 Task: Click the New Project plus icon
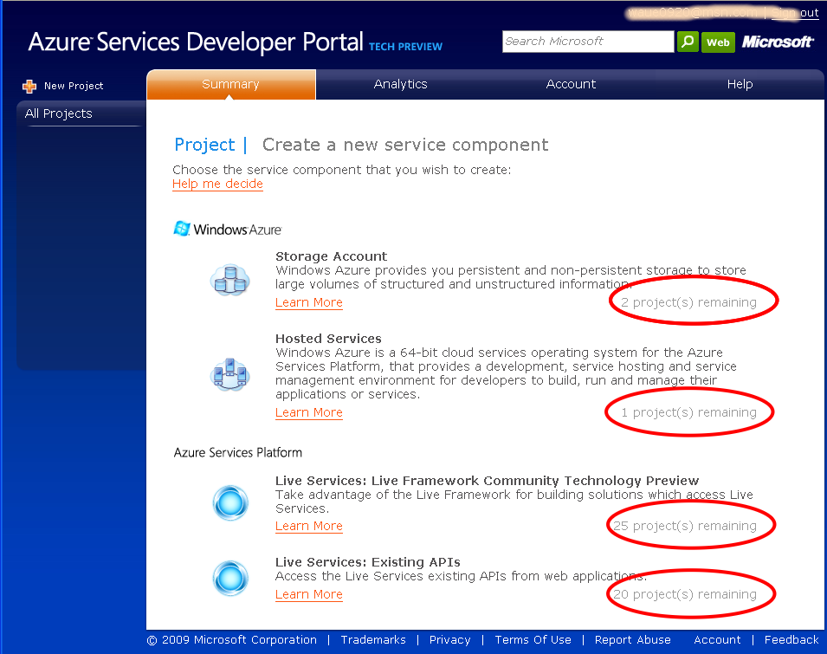pyautogui.click(x=29, y=86)
